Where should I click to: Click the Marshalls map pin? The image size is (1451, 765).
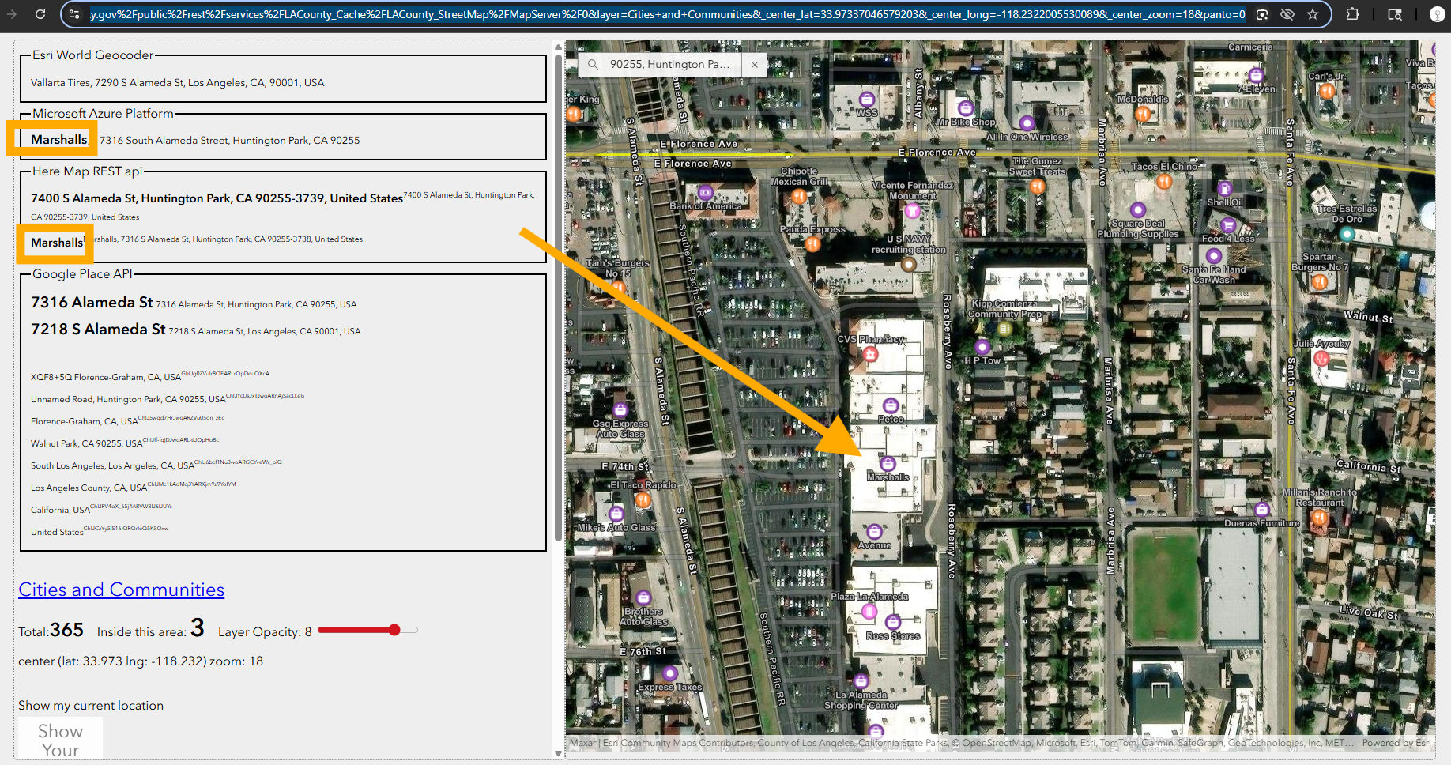[x=888, y=464]
